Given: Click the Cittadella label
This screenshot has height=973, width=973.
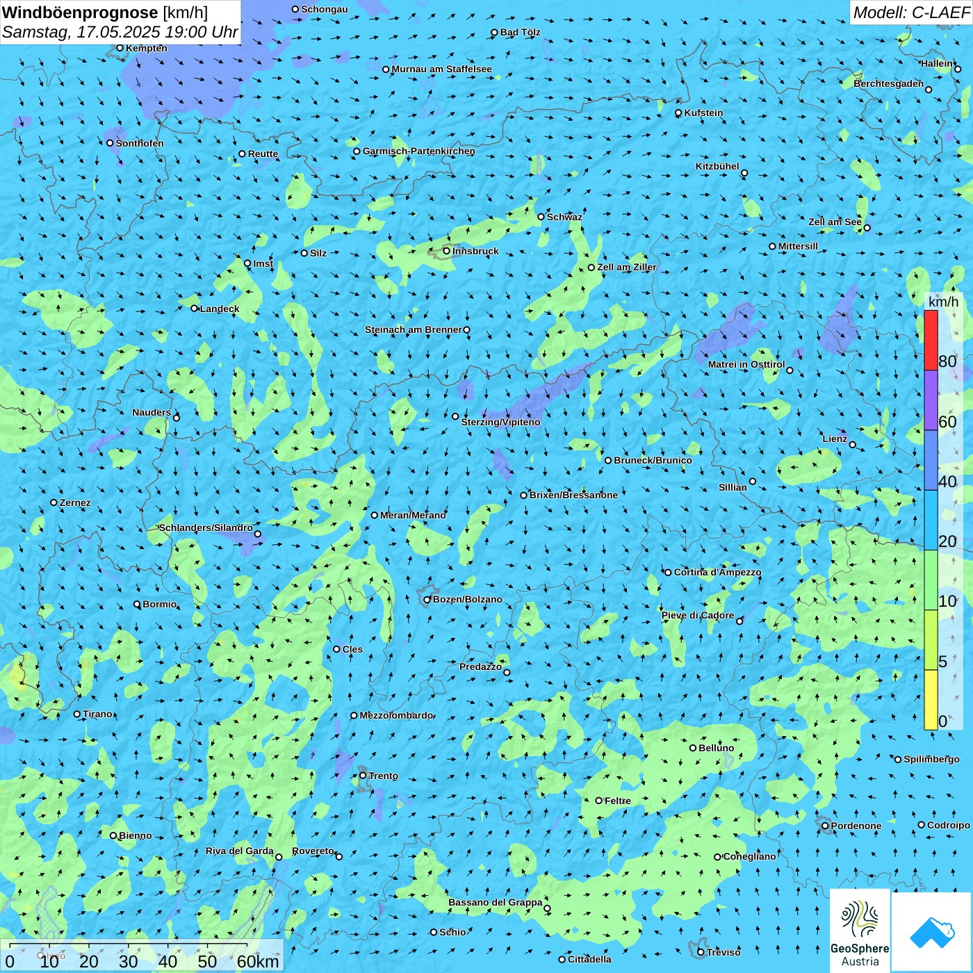Looking at the screenshot, I should pyautogui.click(x=590, y=959).
